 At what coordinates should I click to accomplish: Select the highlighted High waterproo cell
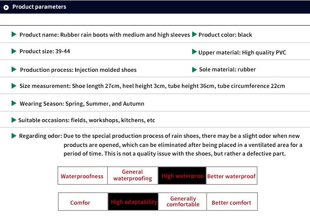point(182,176)
